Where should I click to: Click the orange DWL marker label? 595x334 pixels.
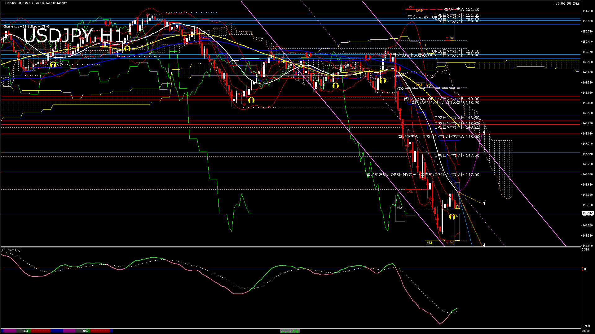pyautogui.click(x=420, y=85)
